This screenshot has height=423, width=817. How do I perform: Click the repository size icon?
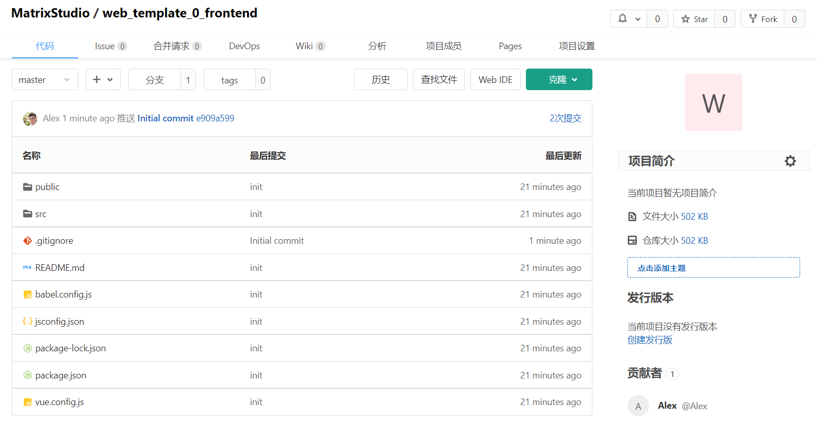pos(632,240)
